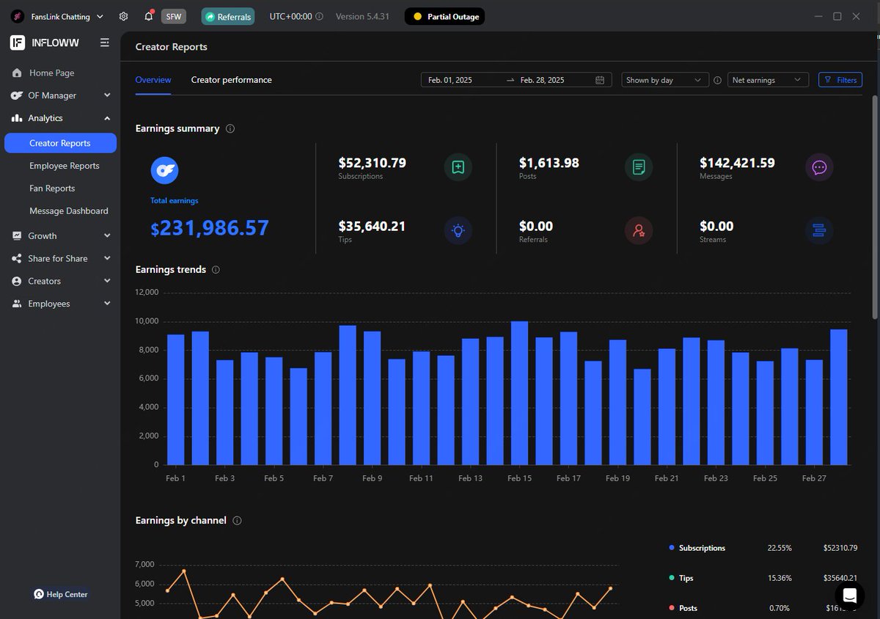880x619 pixels.
Task: Click the Partial Outage status indicator
Action: (x=444, y=15)
